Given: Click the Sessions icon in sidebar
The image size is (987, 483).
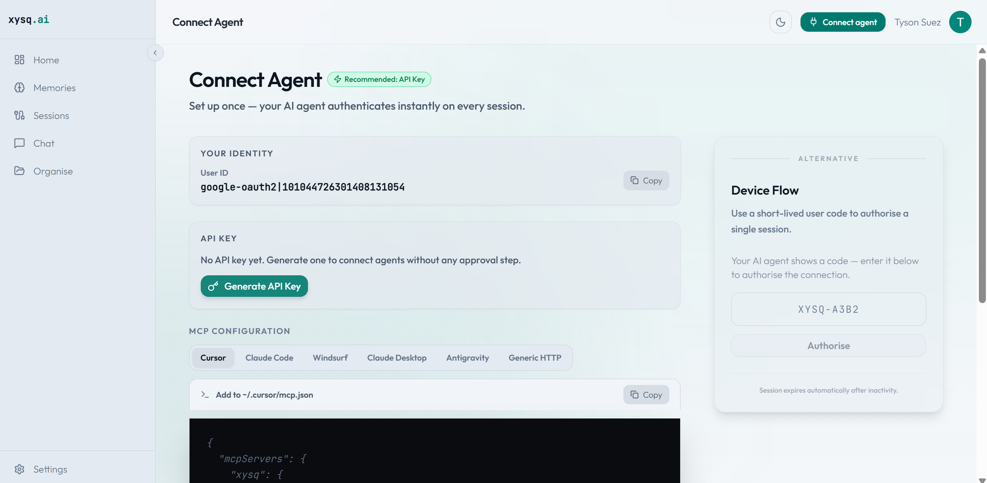Looking at the screenshot, I should pyautogui.click(x=19, y=115).
